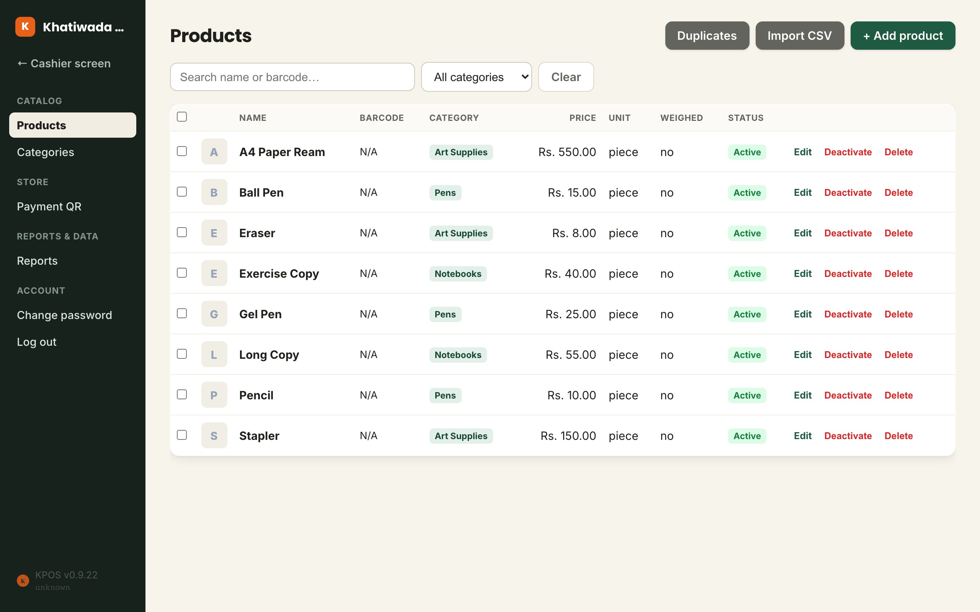Select the Eraser row checkbox
This screenshot has height=612, width=980.
(182, 232)
